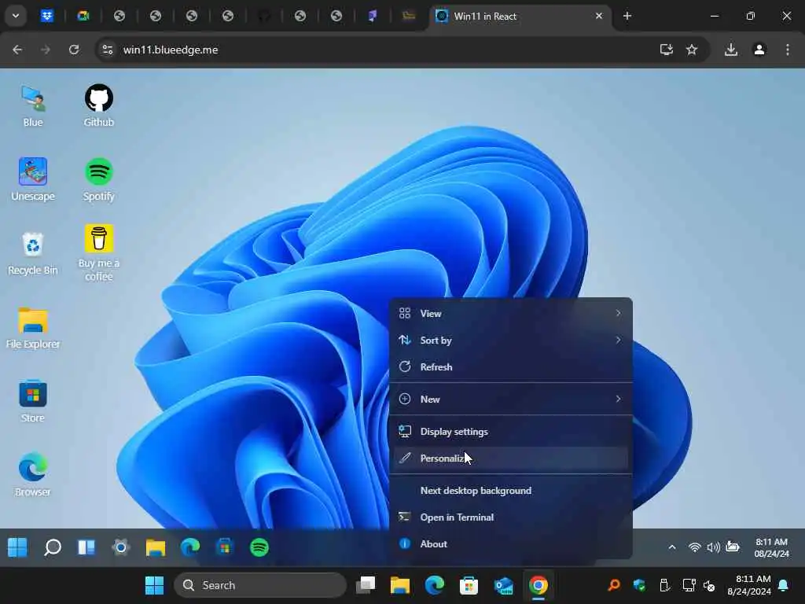
Task: Open File Explorer desktop icon
Action: click(x=33, y=328)
